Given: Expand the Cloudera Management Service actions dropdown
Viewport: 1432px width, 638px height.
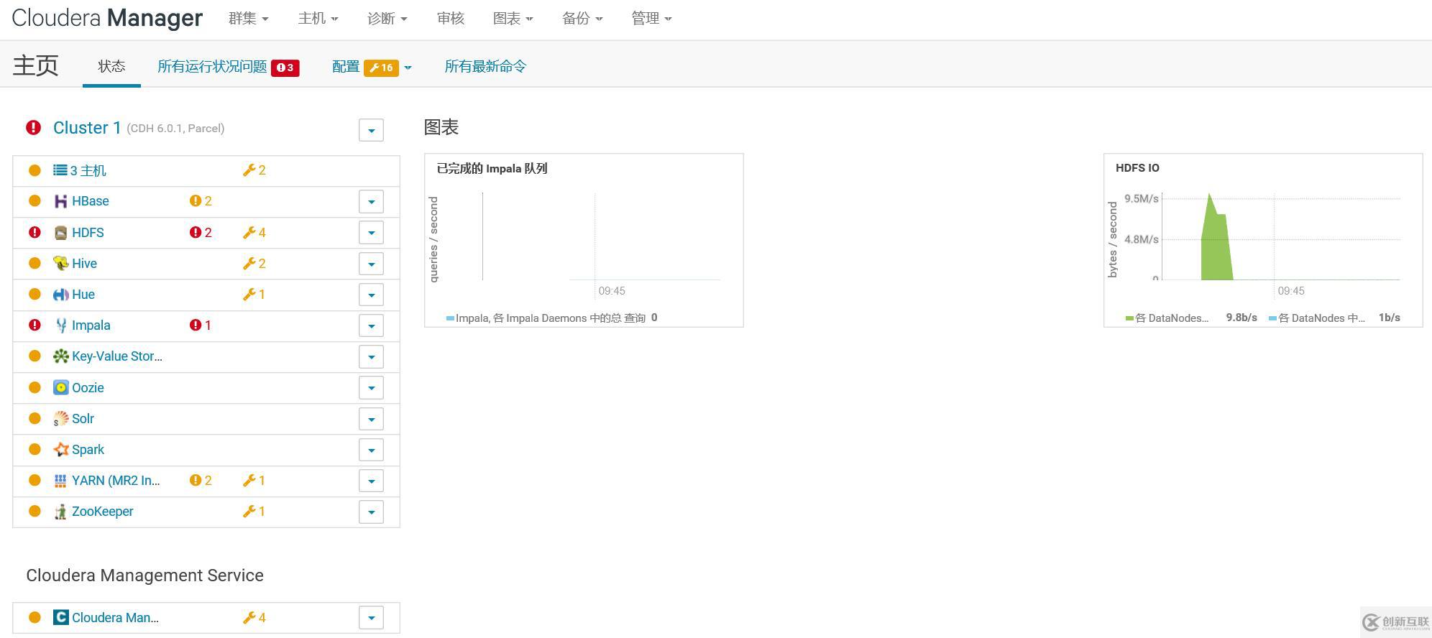Looking at the screenshot, I should click(371, 617).
